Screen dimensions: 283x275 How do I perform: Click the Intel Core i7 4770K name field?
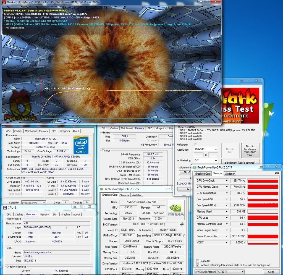click(x=45, y=138)
